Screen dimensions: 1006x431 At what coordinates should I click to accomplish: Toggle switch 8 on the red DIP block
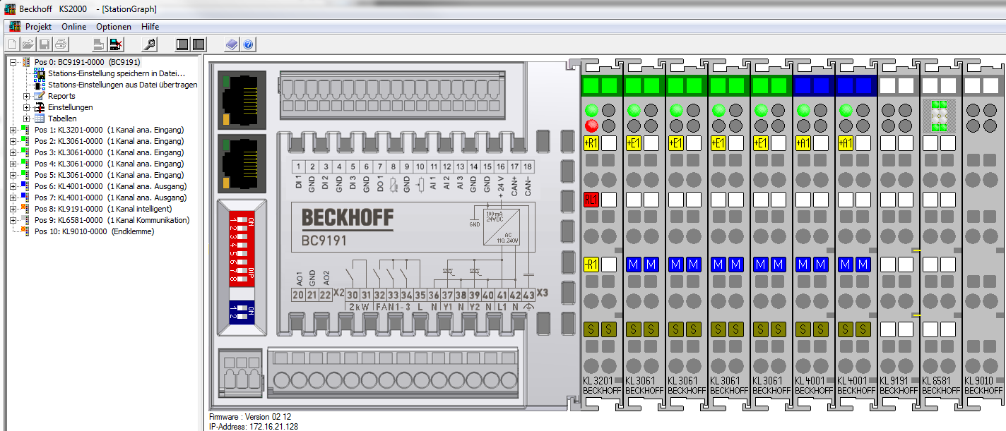point(241,279)
